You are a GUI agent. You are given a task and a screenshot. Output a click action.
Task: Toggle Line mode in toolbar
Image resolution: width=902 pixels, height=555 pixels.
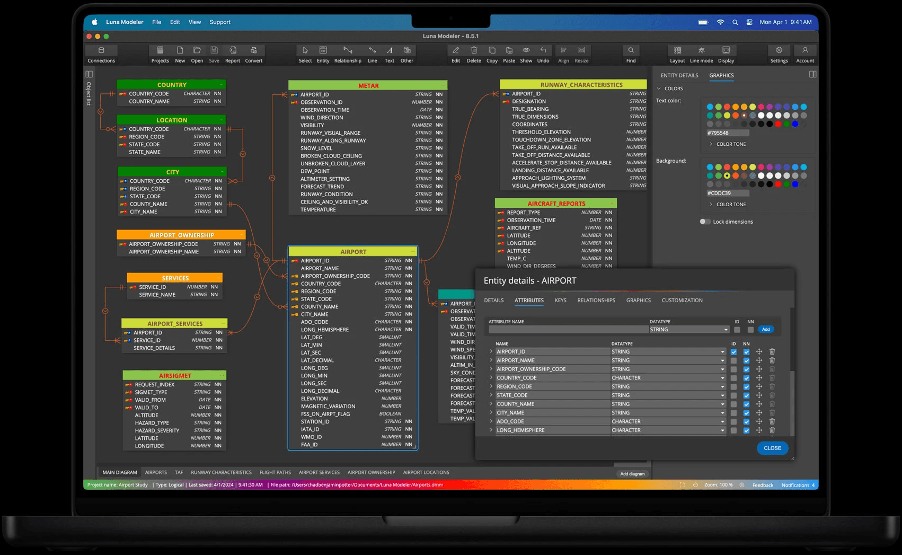tap(701, 50)
